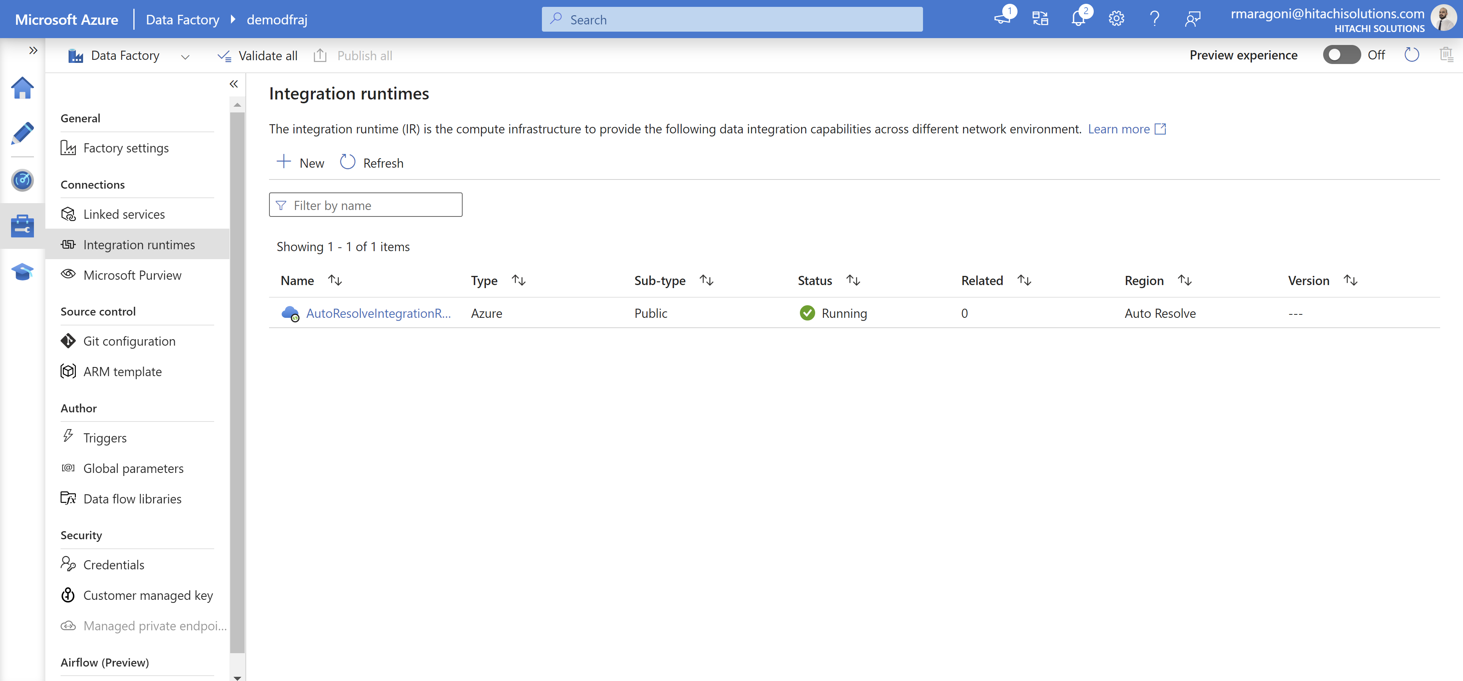Open Triggers menu item
Viewport: 1463px width, 681px height.
138,438
